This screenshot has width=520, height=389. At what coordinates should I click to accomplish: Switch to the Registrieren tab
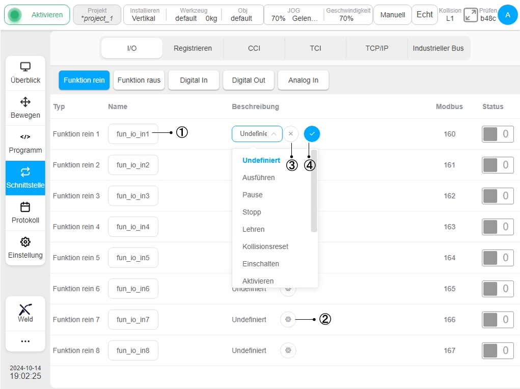click(x=193, y=48)
